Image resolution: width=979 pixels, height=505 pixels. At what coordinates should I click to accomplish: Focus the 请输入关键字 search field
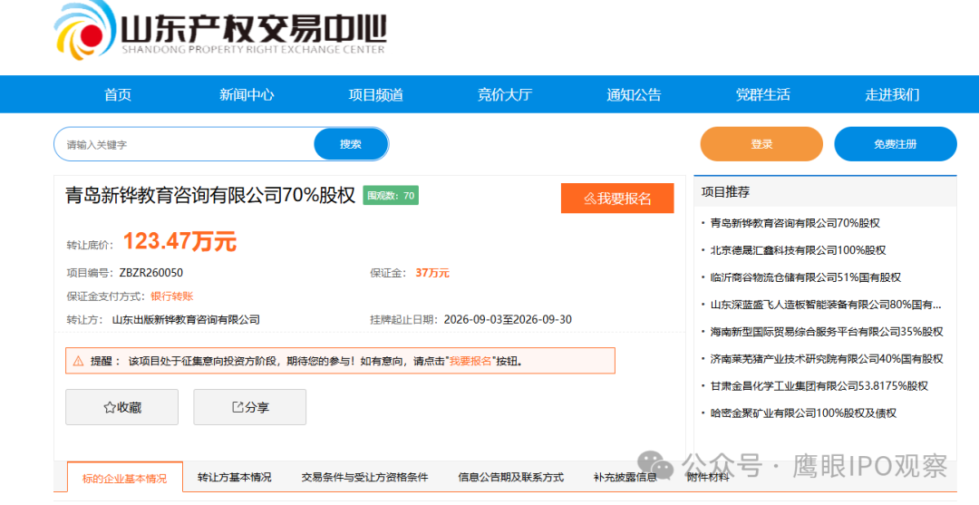tap(184, 144)
